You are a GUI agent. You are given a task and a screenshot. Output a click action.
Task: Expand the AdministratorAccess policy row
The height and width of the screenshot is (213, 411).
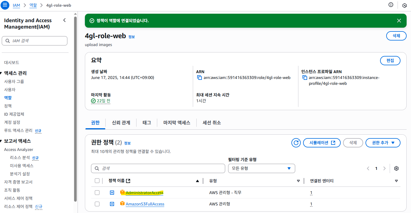(x=112, y=193)
